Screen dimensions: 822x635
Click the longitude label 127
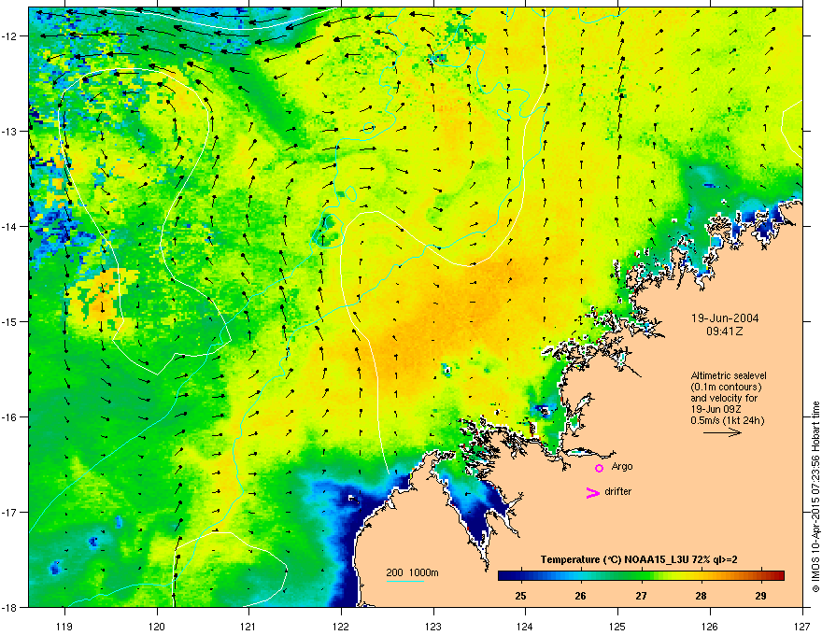(x=802, y=626)
